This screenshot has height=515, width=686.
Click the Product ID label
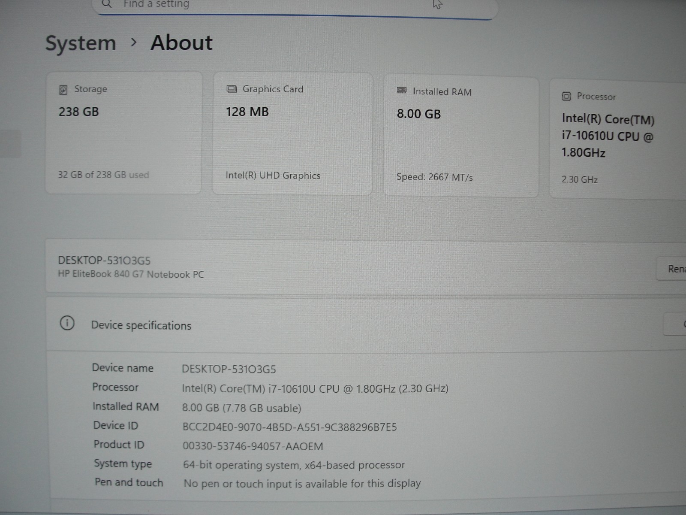(119, 444)
